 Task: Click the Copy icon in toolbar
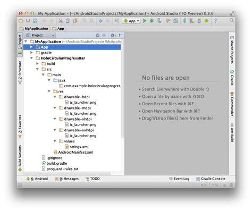tap(68, 21)
